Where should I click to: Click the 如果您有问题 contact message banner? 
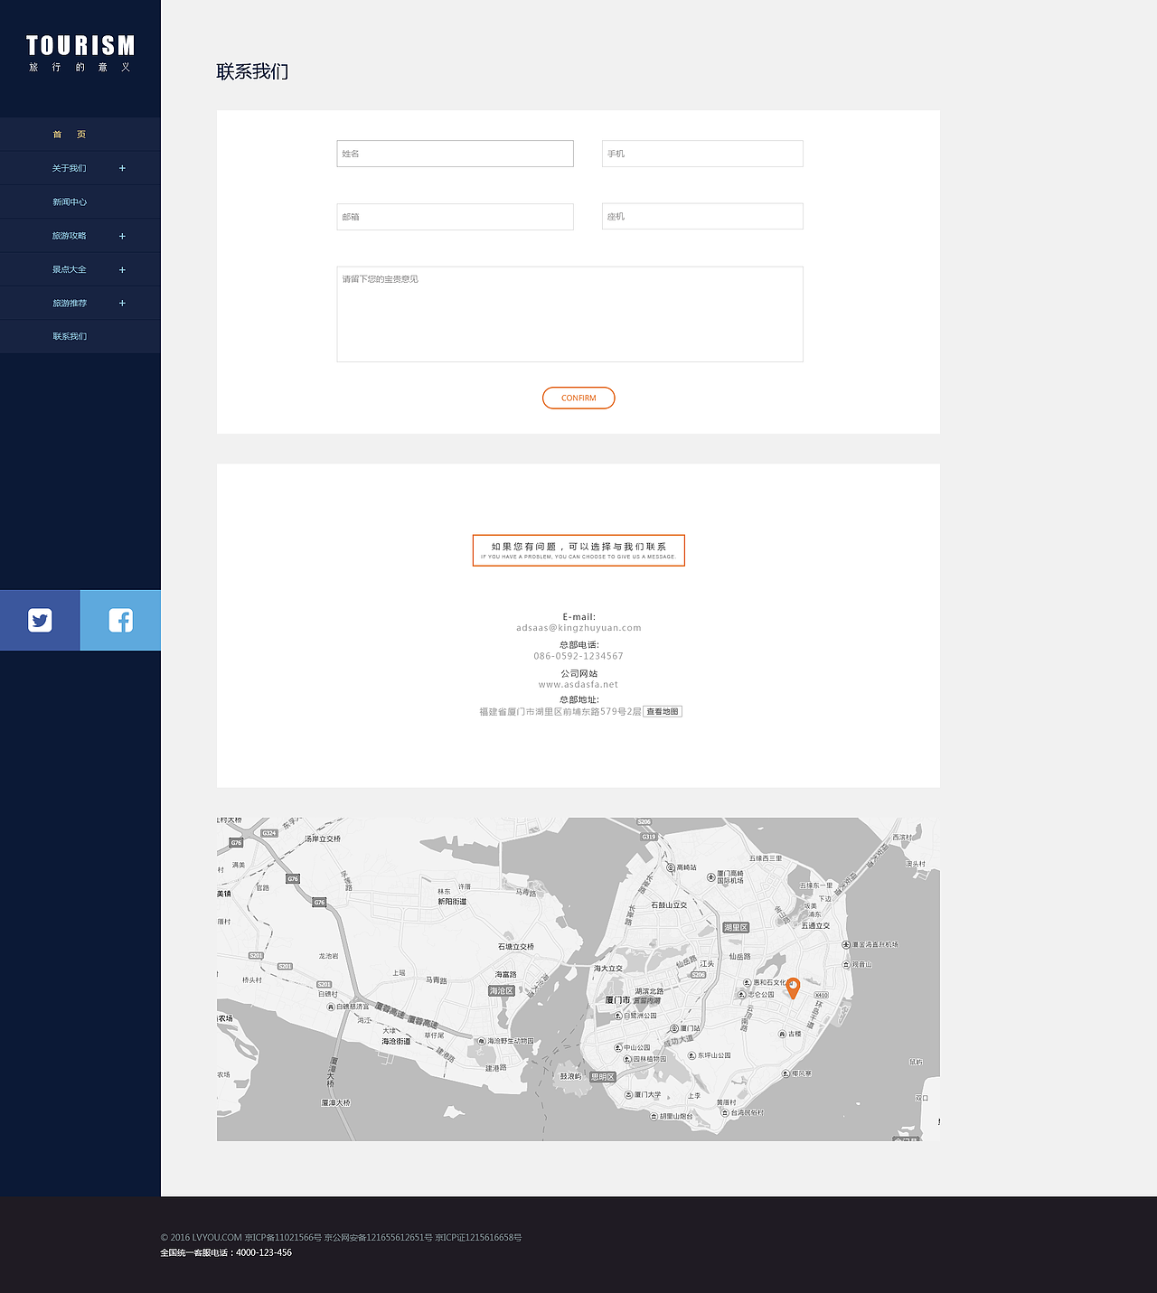coord(578,550)
